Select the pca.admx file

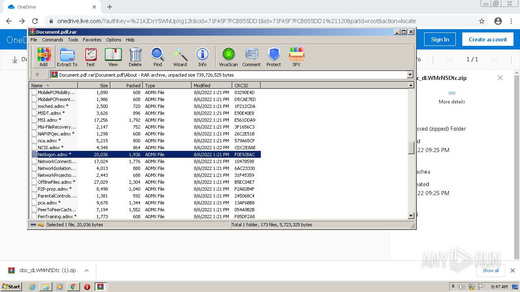point(146,203)
